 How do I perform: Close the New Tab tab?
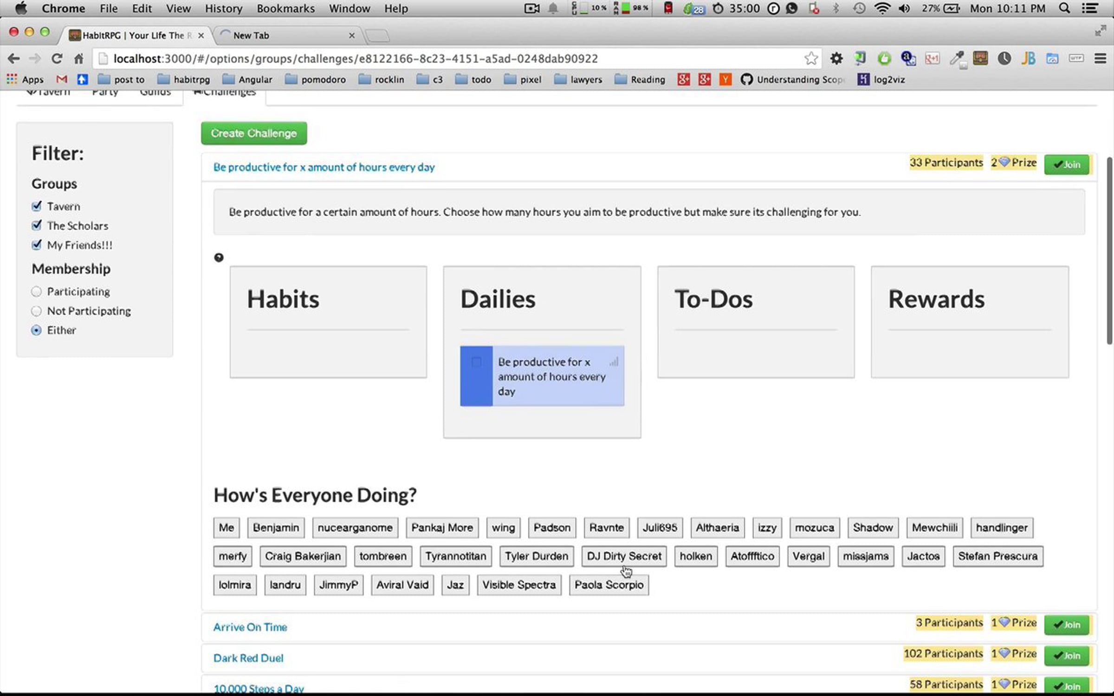coord(352,35)
